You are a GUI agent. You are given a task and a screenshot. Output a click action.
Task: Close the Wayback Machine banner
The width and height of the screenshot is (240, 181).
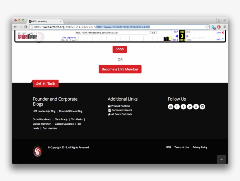coord(219,33)
